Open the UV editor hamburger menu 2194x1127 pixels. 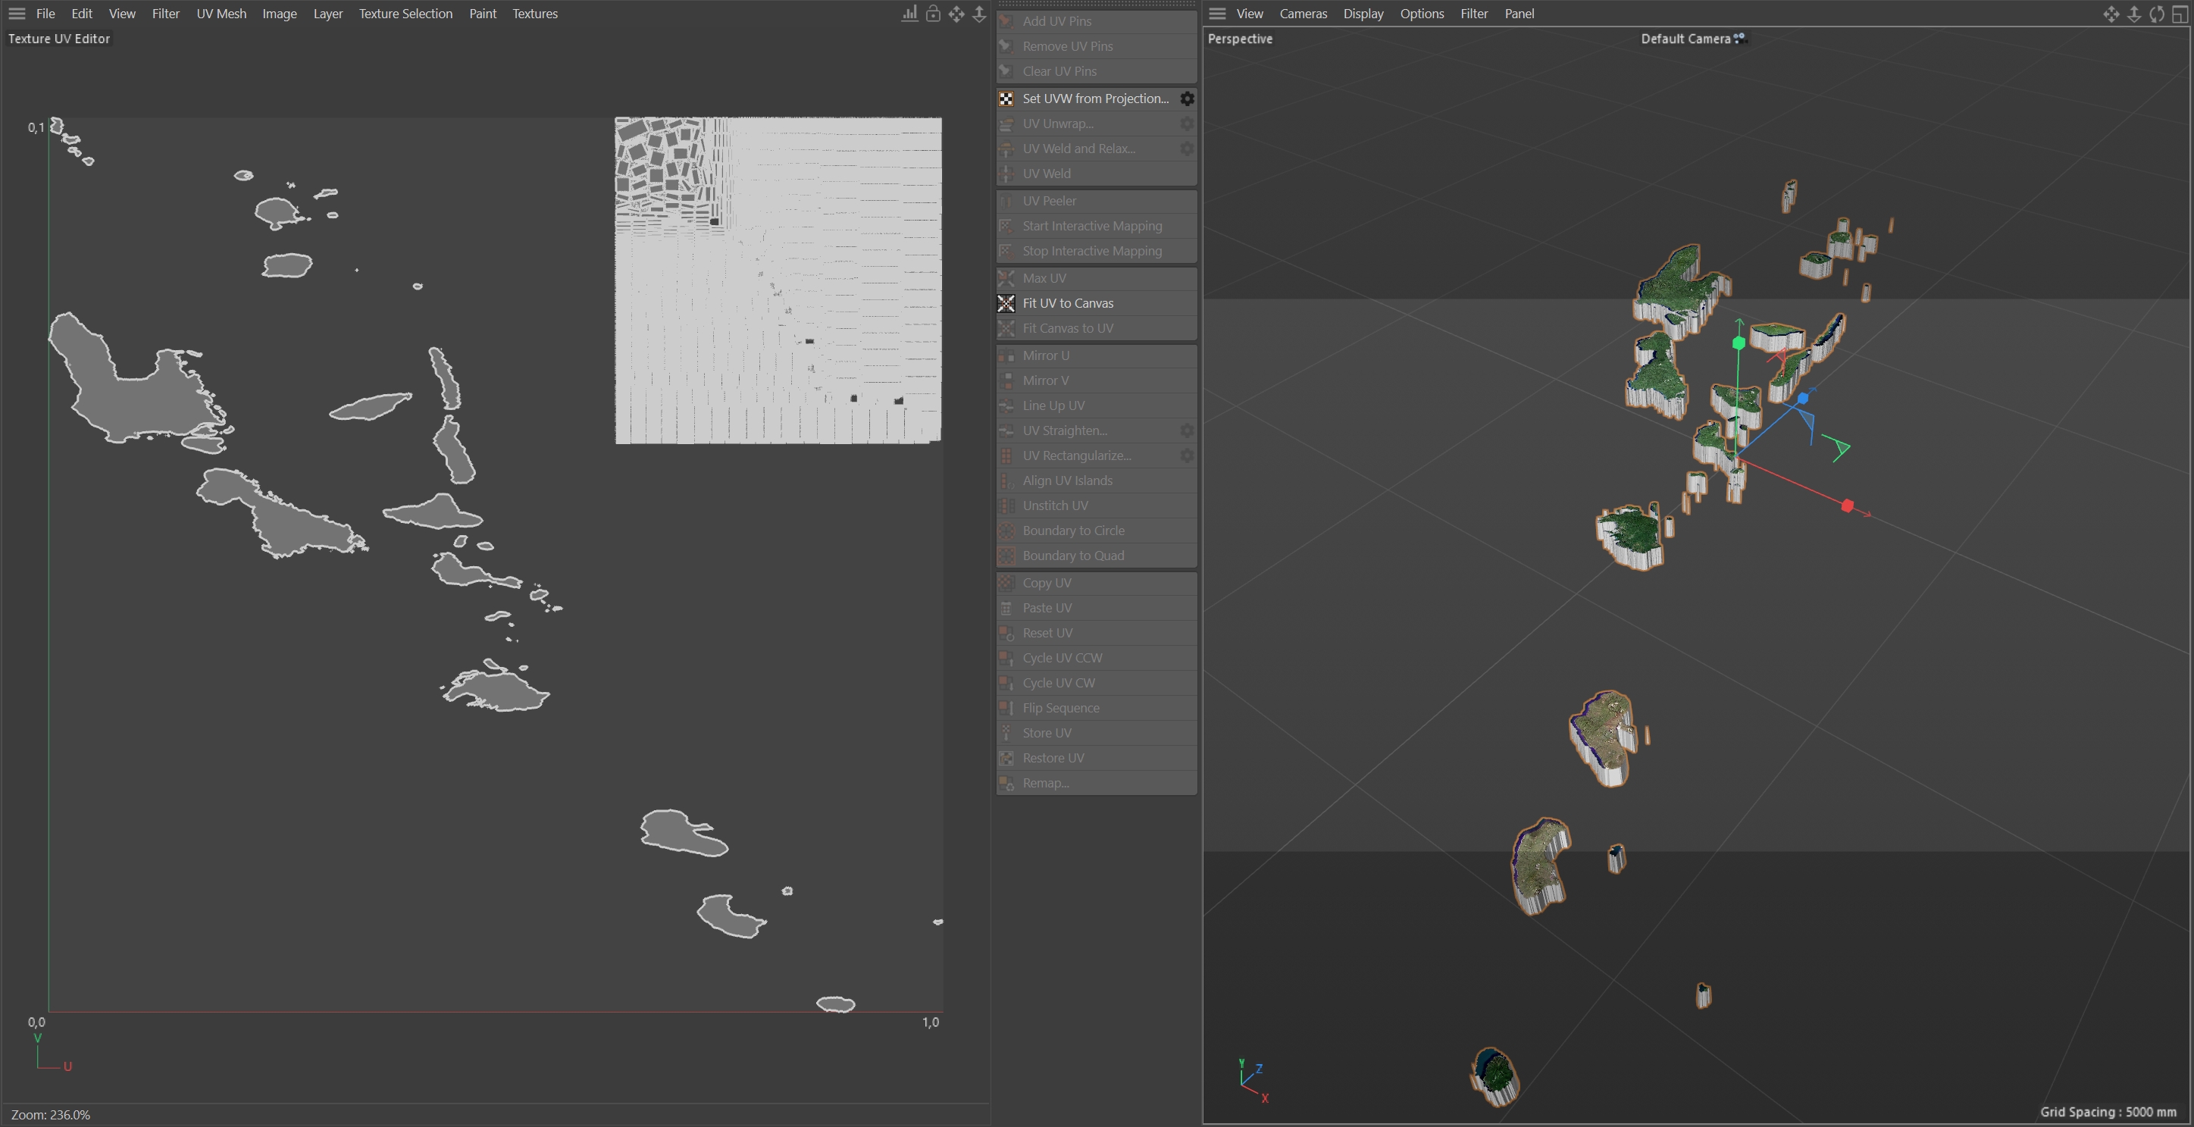pos(16,14)
